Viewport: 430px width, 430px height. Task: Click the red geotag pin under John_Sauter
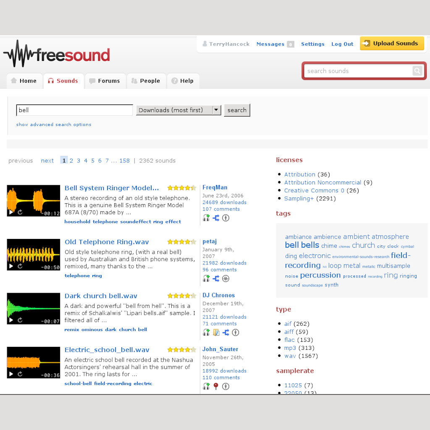216,386
